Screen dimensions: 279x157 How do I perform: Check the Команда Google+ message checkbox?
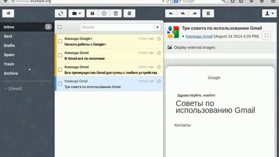tap(60, 41)
